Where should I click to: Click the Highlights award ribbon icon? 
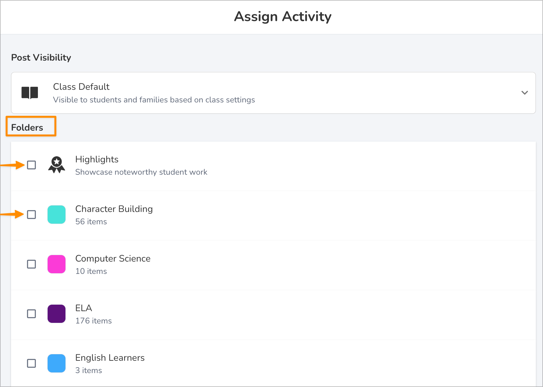point(56,165)
